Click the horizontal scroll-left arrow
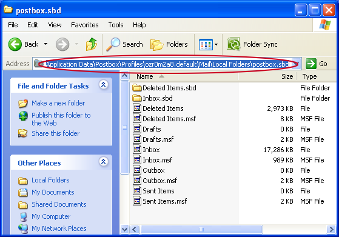The height and width of the screenshot is (237, 339). tap(135, 229)
